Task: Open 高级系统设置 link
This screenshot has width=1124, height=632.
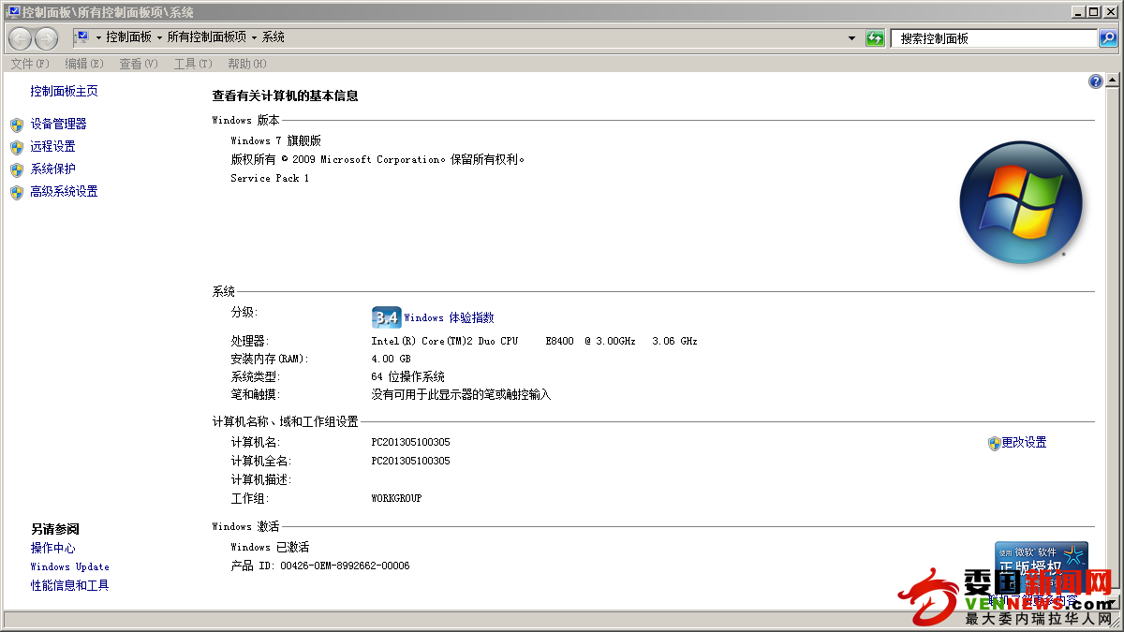Action: 64,191
